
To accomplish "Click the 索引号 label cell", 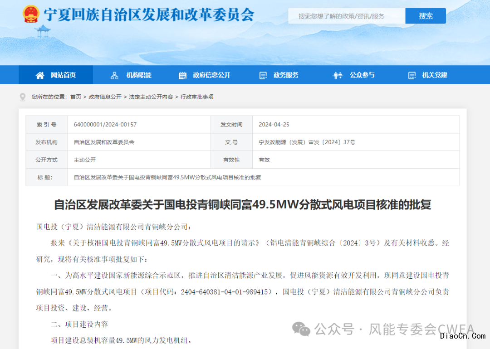I will pos(47,125).
